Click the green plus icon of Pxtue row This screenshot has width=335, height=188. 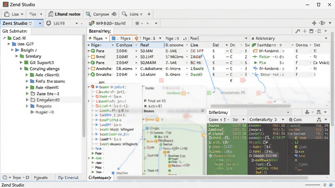point(255,57)
